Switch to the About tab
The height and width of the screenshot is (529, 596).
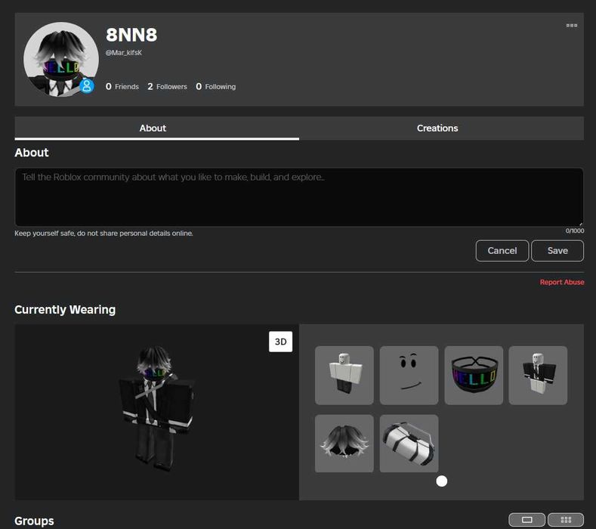[153, 128]
